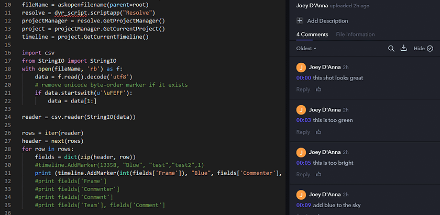Click 'from StringIO import StringIO' line

point(69,61)
